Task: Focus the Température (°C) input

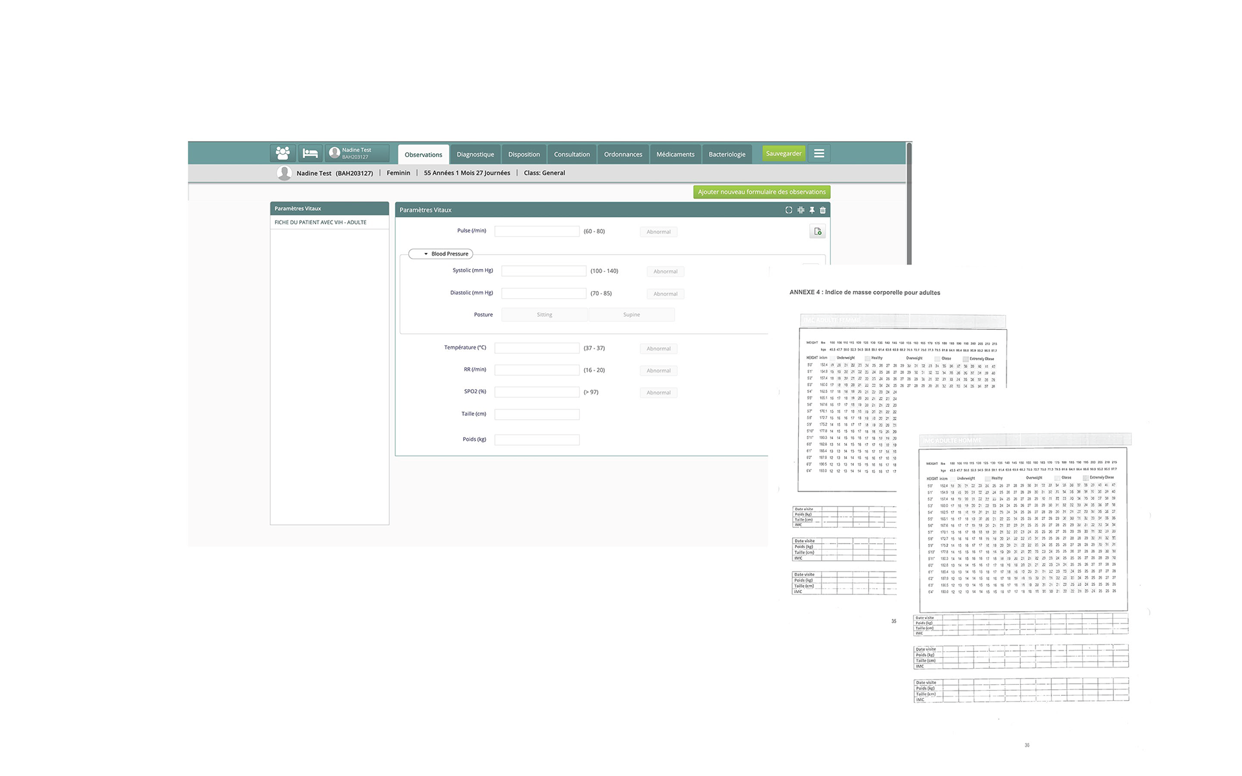Action: [x=537, y=349]
